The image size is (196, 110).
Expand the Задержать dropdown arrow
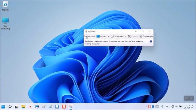[126, 36]
